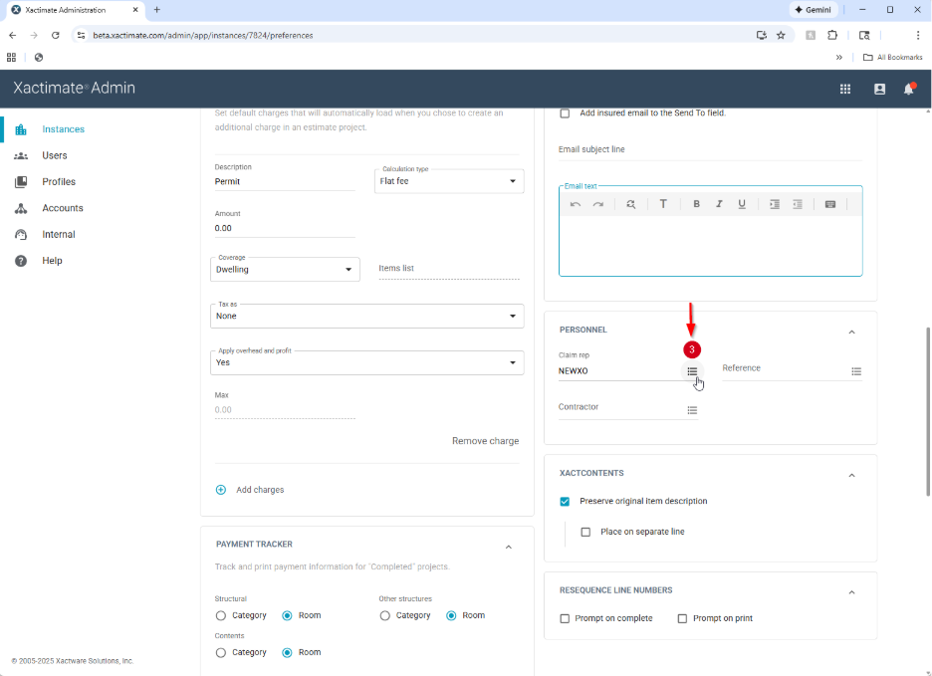932x676 pixels.
Task: Open a new browser tab
Action: click(x=157, y=10)
